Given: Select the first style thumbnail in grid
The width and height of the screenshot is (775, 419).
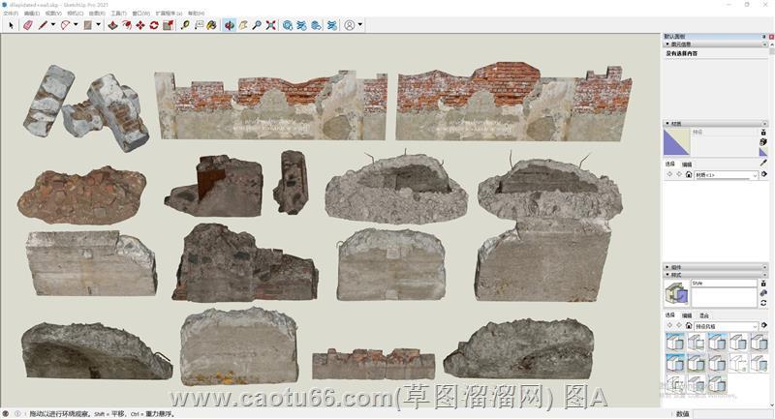Looking at the screenshot, I should pos(674,342).
